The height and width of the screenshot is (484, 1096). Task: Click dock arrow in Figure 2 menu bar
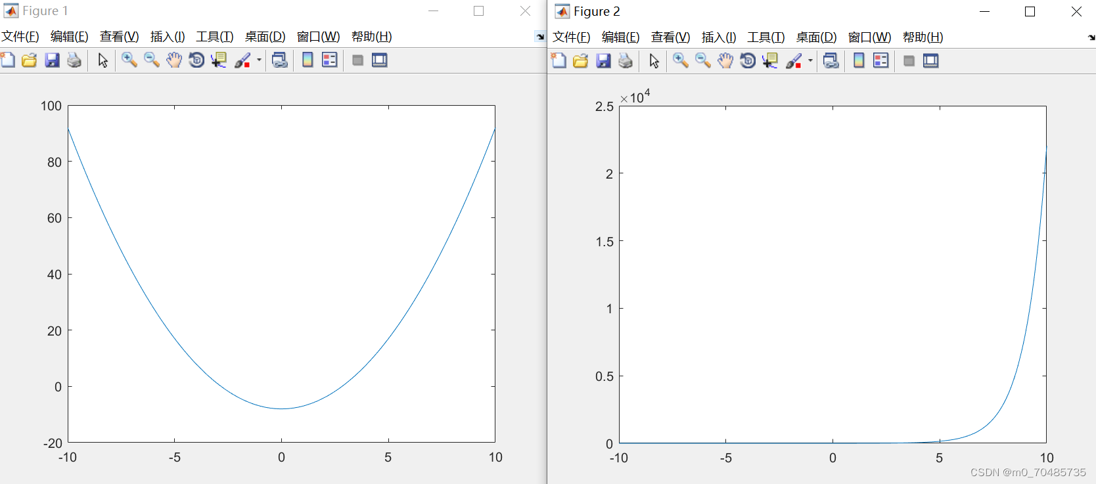[x=1091, y=37]
